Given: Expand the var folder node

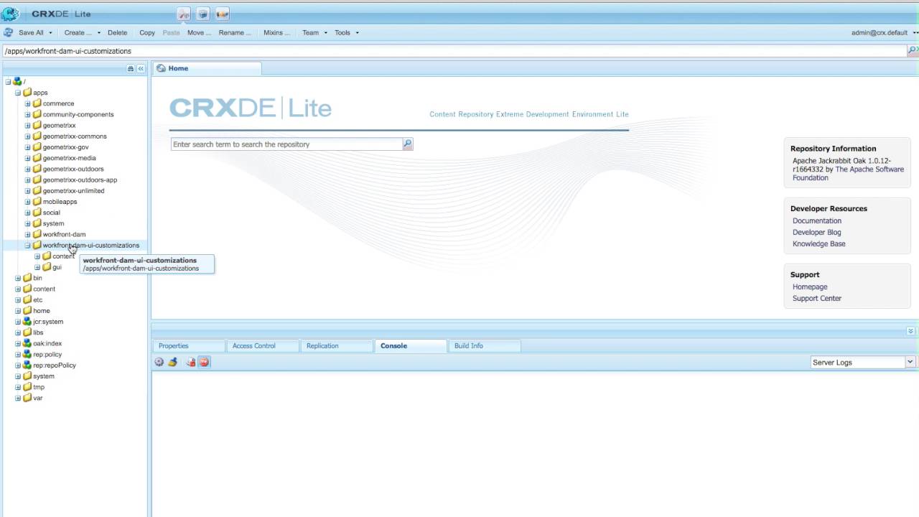Looking at the screenshot, I should [18, 398].
